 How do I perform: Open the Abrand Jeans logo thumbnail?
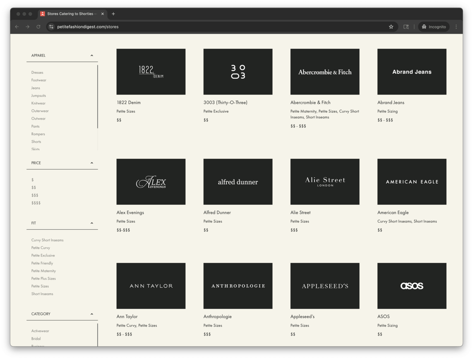(x=412, y=72)
